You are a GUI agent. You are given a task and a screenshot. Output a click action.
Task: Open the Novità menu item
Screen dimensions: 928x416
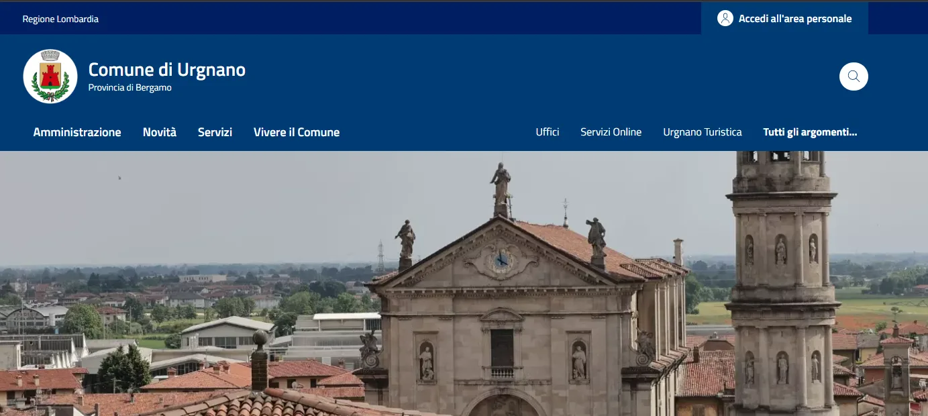pos(160,132)
